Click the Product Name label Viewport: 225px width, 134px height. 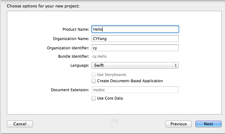(76, 29)
